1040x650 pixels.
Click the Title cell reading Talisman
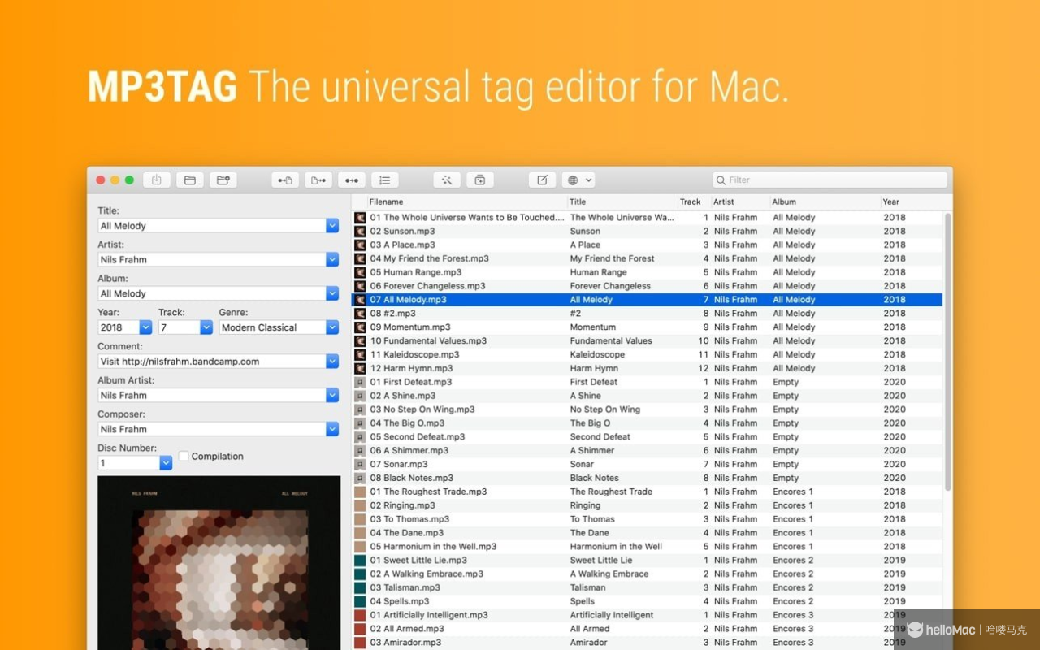point(587,587)
